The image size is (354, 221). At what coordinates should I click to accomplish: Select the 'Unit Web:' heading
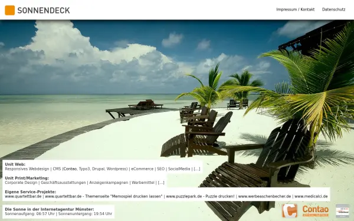15,164
